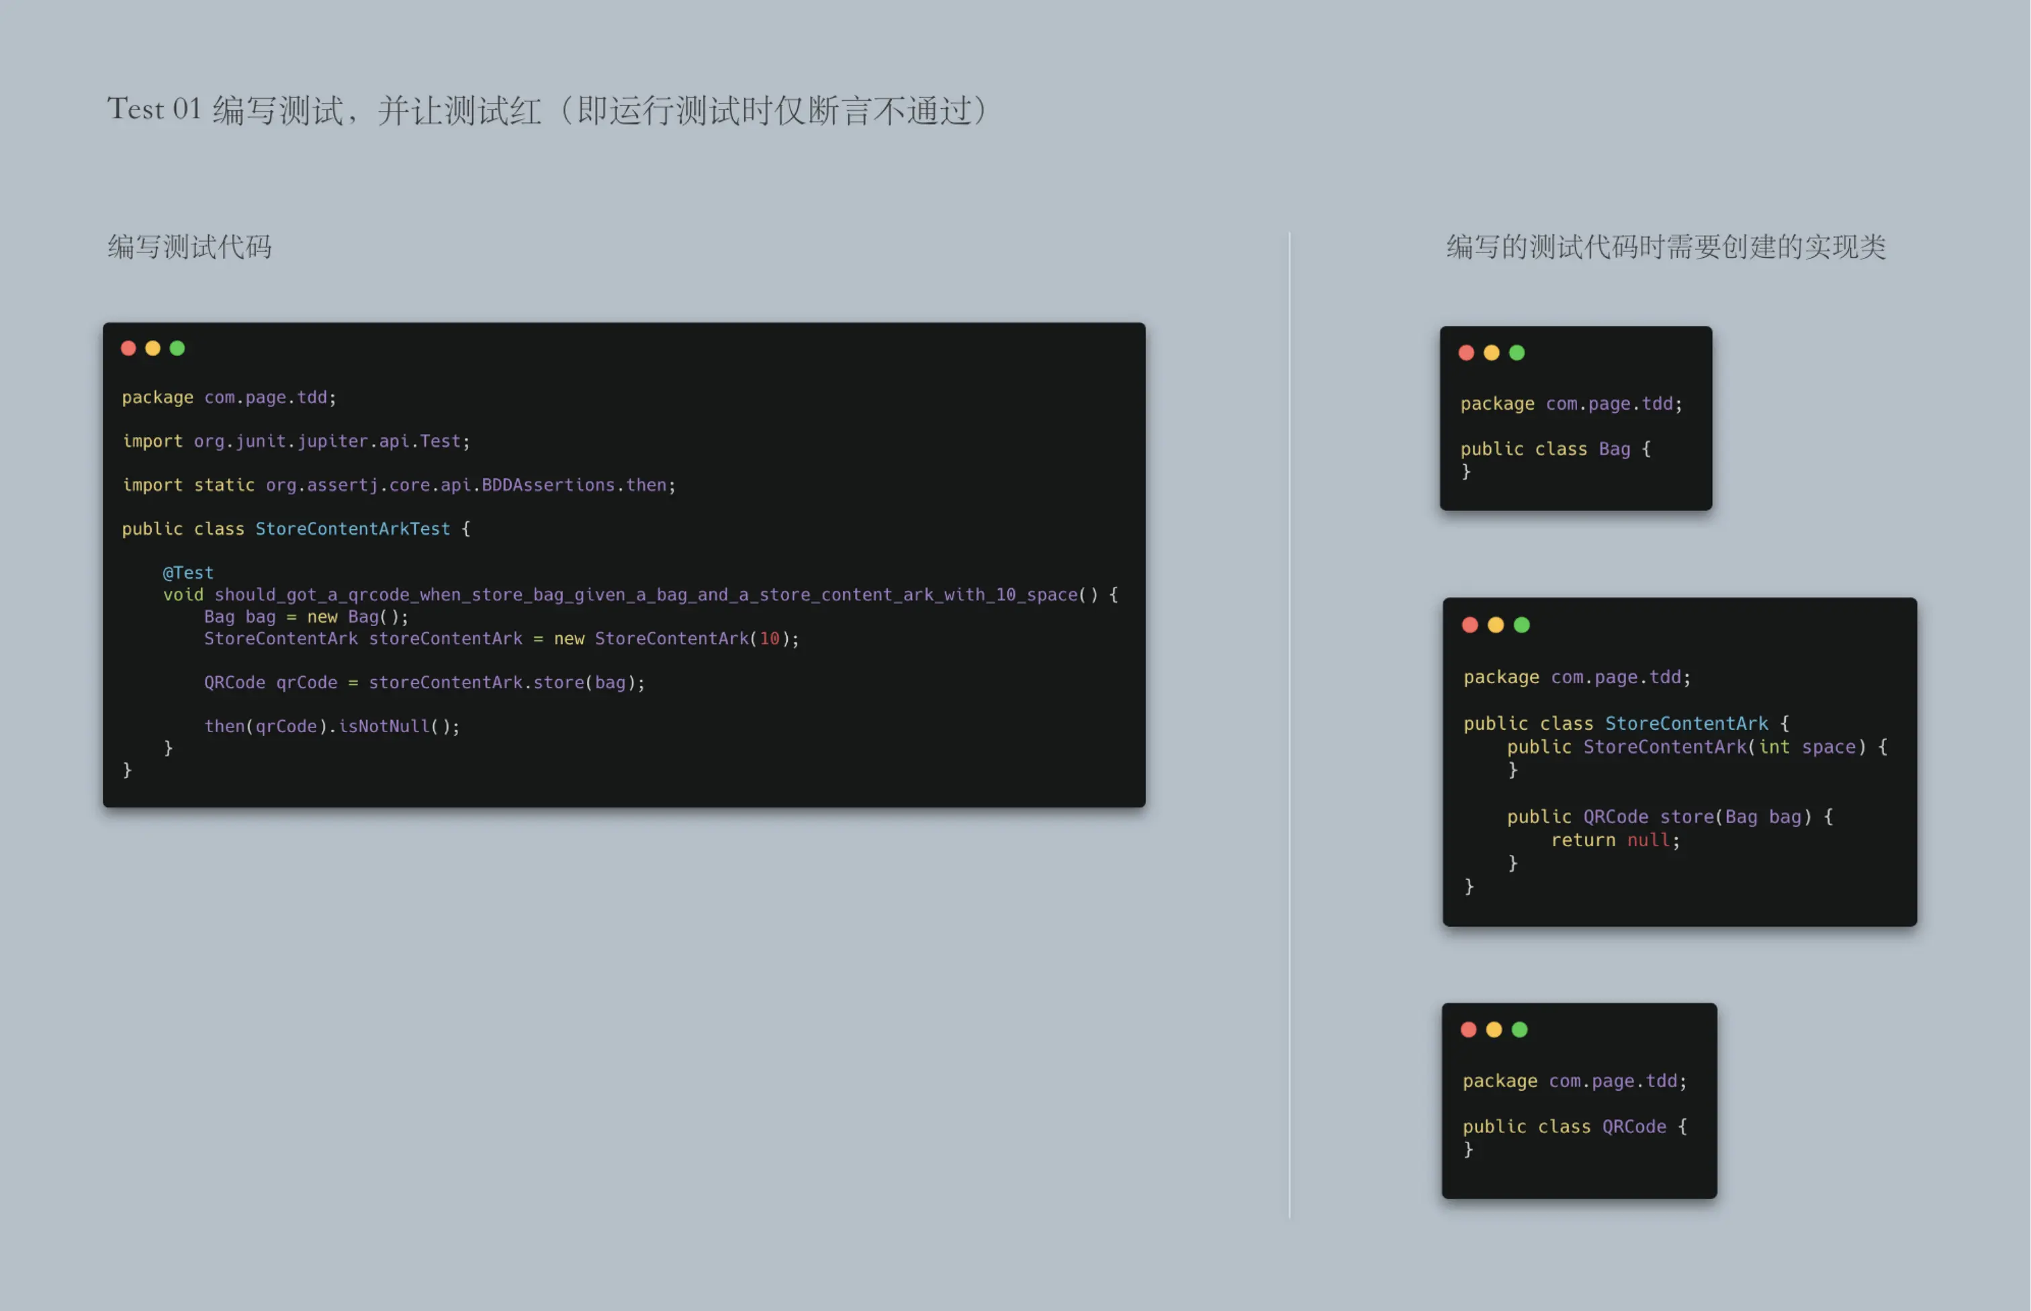The height and width of the screenshot is (1311, 2031).
Task: Click yellow dot on QRCode class window
Action: (1494, 1029)
